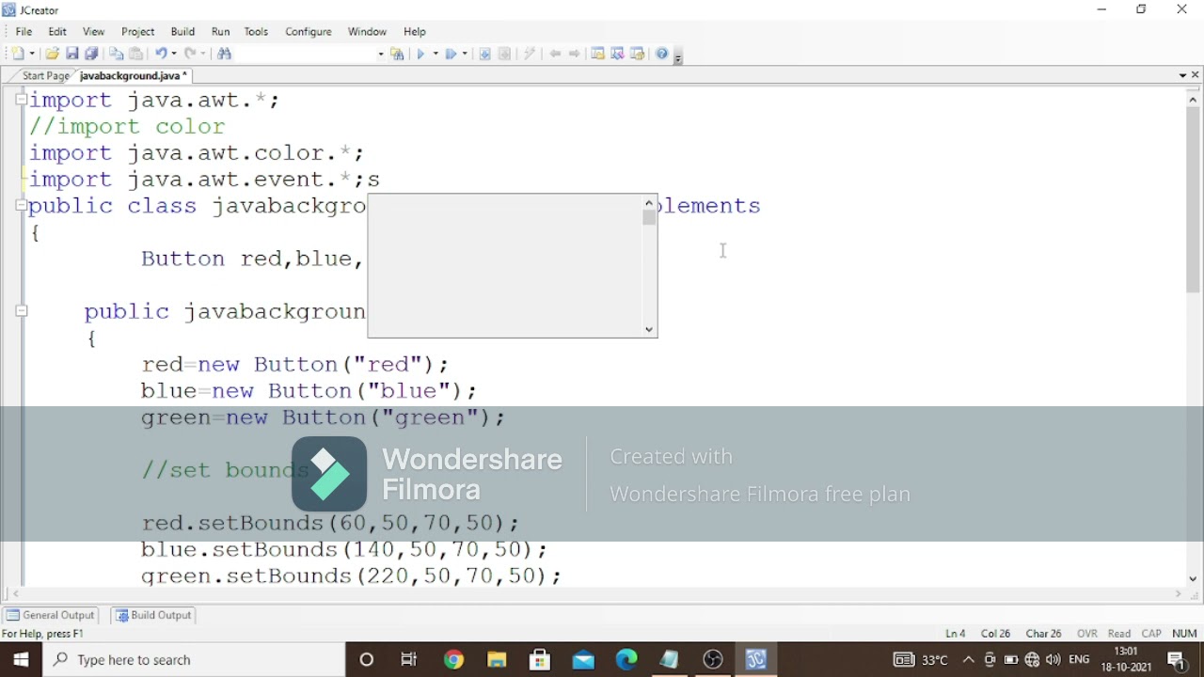Open the Run Project dropdown arrow
Image resolution: width=1204 pixels, height=677 pixels.
pyautogui.click(x=465, y=54)
